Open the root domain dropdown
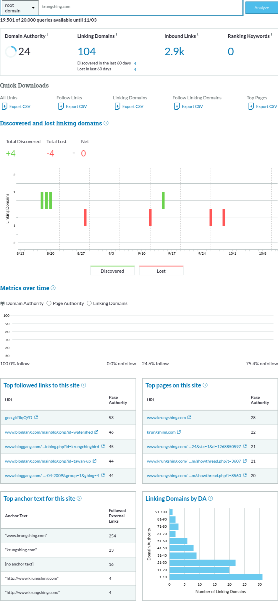This screenshot has width=278, height=601. (20, 8)
